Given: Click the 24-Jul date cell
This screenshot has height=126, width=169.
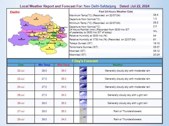Looking at the screenshot, I should coord(21,87).
